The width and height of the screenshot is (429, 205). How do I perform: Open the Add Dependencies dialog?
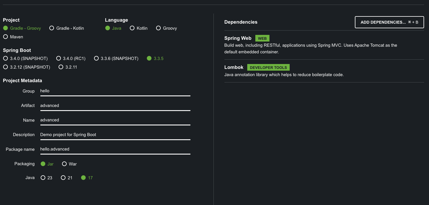click(389, 22)
